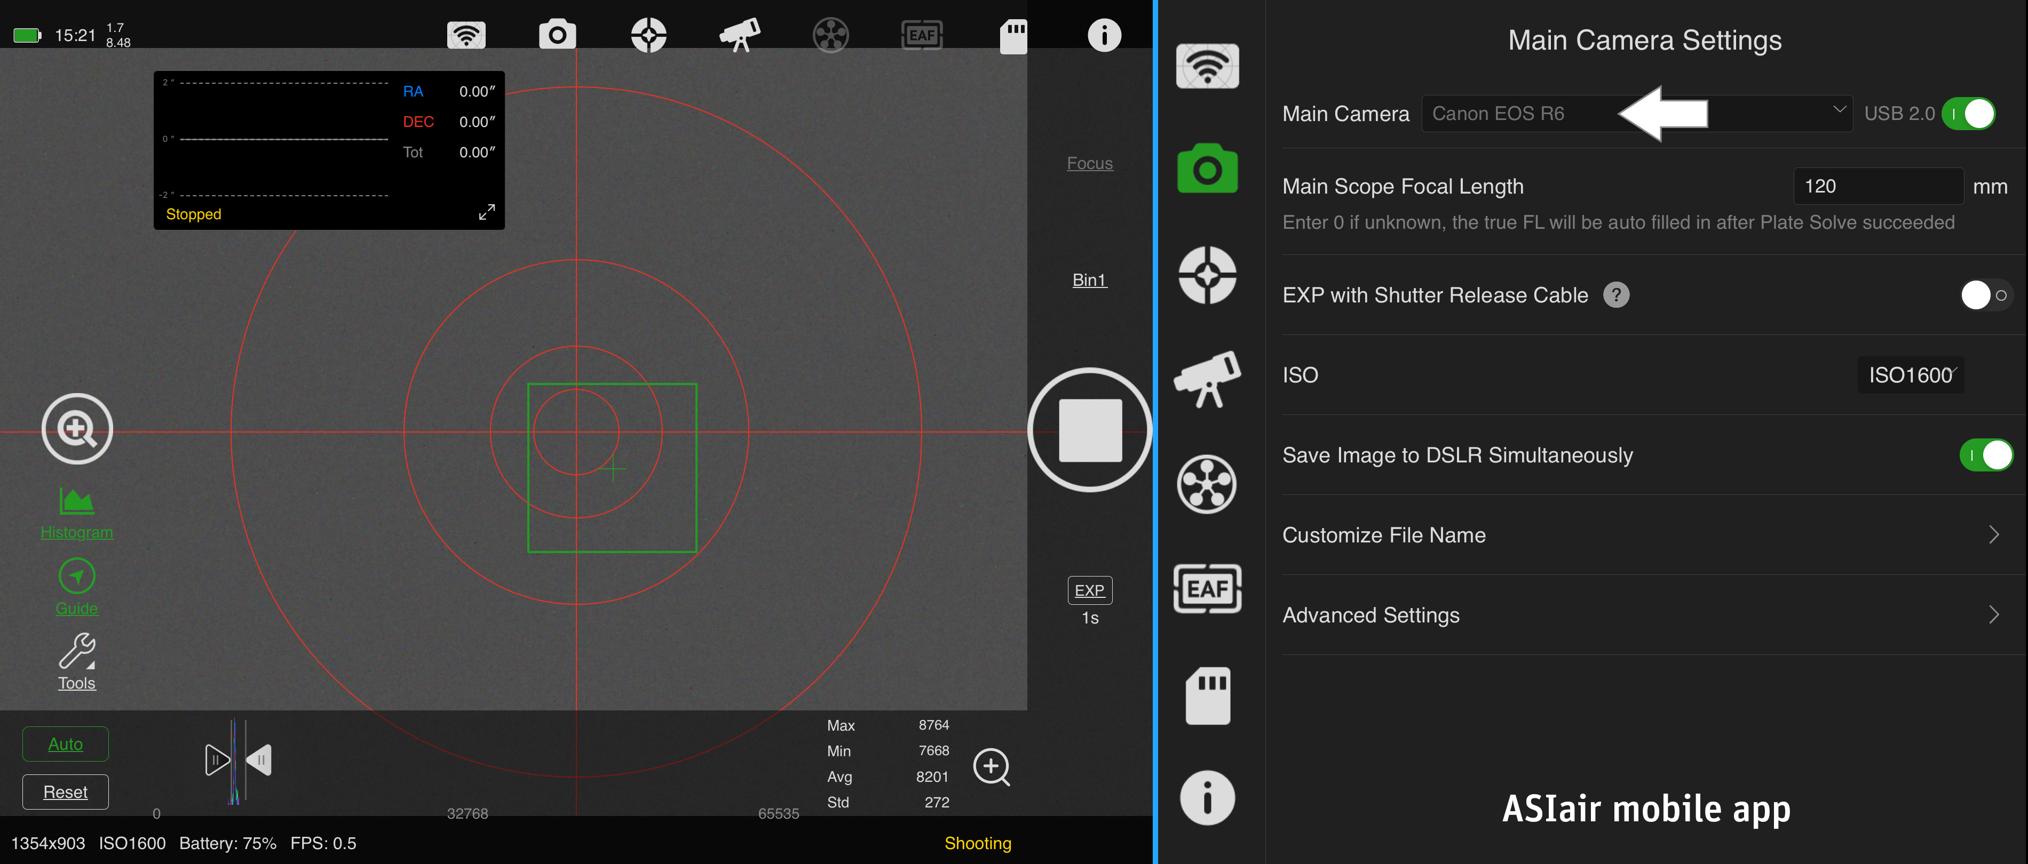Tap the zoom-in magnifier on left of preview
This screenshot has width=2028, height=864.
click(77, 429)
